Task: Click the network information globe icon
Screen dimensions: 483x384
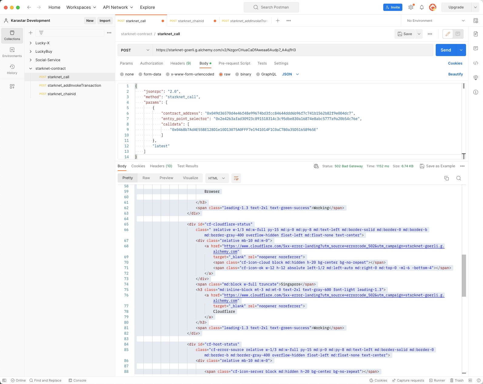Action: 316,166
